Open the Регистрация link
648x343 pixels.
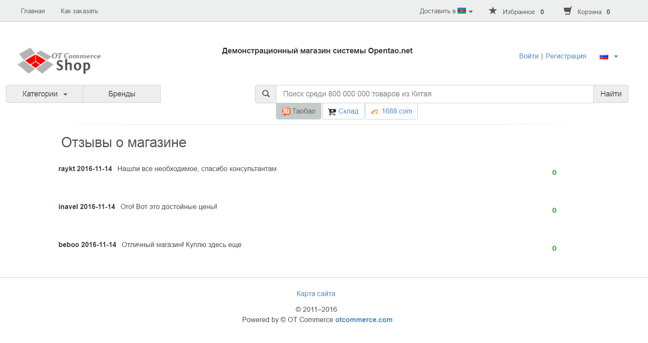[x=566, y=56]
